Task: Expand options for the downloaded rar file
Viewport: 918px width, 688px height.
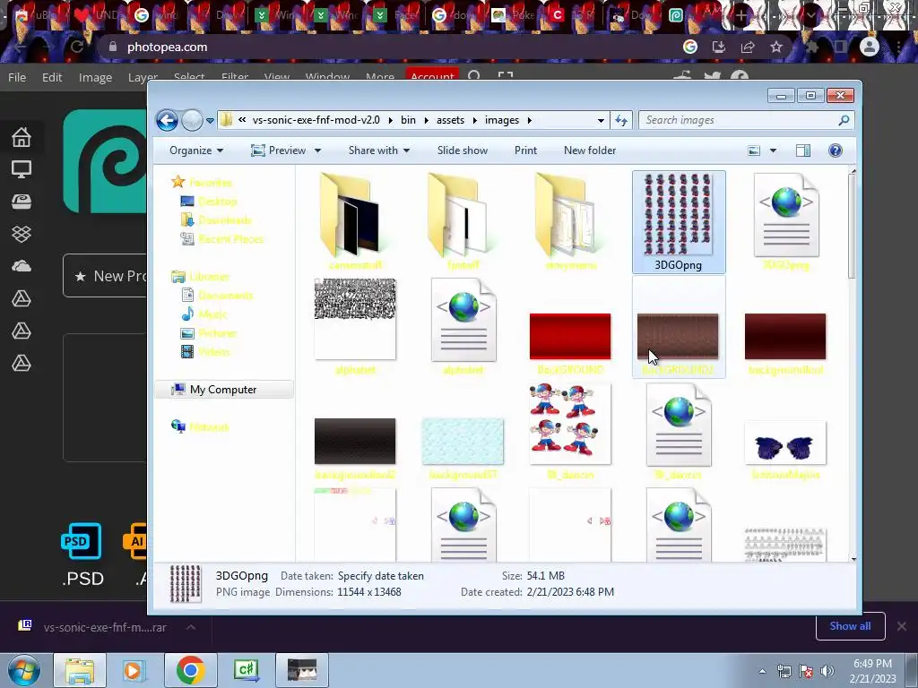Action: (191, 627)
